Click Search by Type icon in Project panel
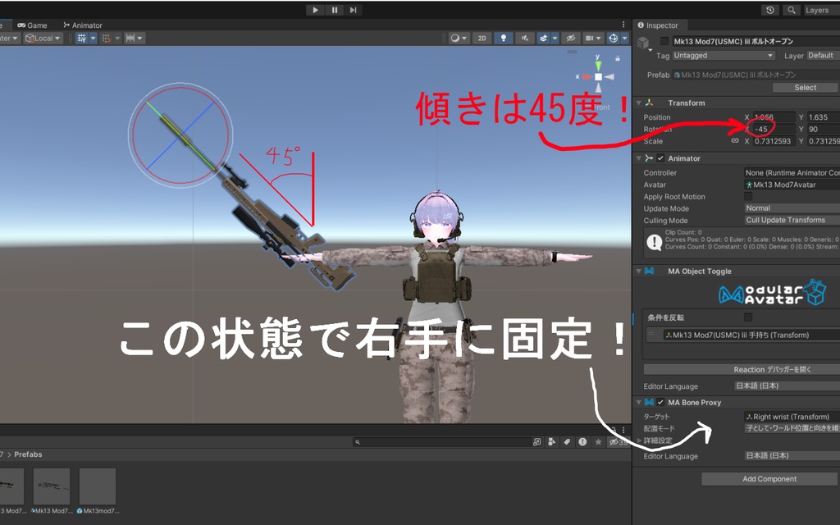 point(551,442)
